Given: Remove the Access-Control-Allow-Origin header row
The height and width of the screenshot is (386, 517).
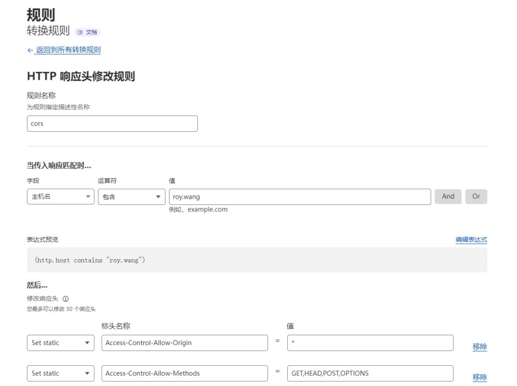Looking at the screenshot, I should point(480,347).
